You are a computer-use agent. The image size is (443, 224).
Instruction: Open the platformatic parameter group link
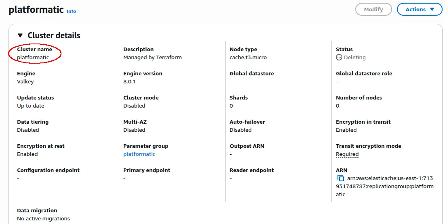point(139,154)
